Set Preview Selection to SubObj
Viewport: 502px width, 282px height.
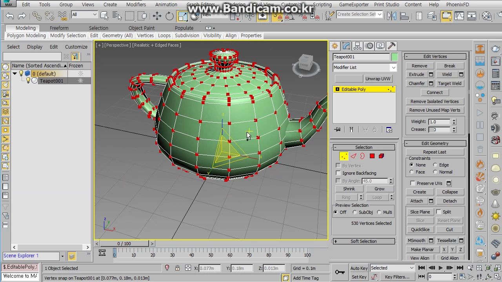[x=355, y=212]
